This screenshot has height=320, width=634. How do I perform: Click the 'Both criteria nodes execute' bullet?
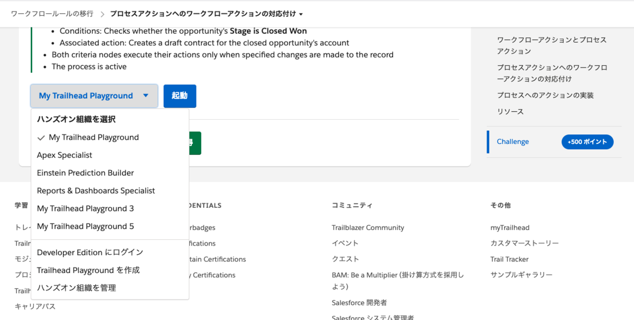(222, 55)
